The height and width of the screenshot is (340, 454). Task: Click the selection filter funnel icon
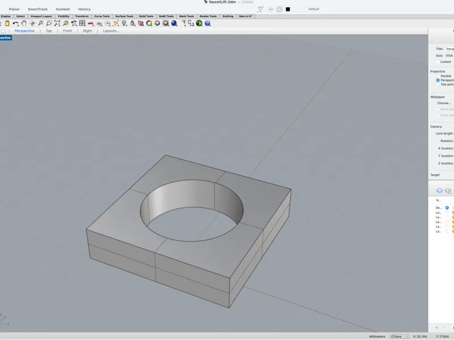tap(260, 10)
